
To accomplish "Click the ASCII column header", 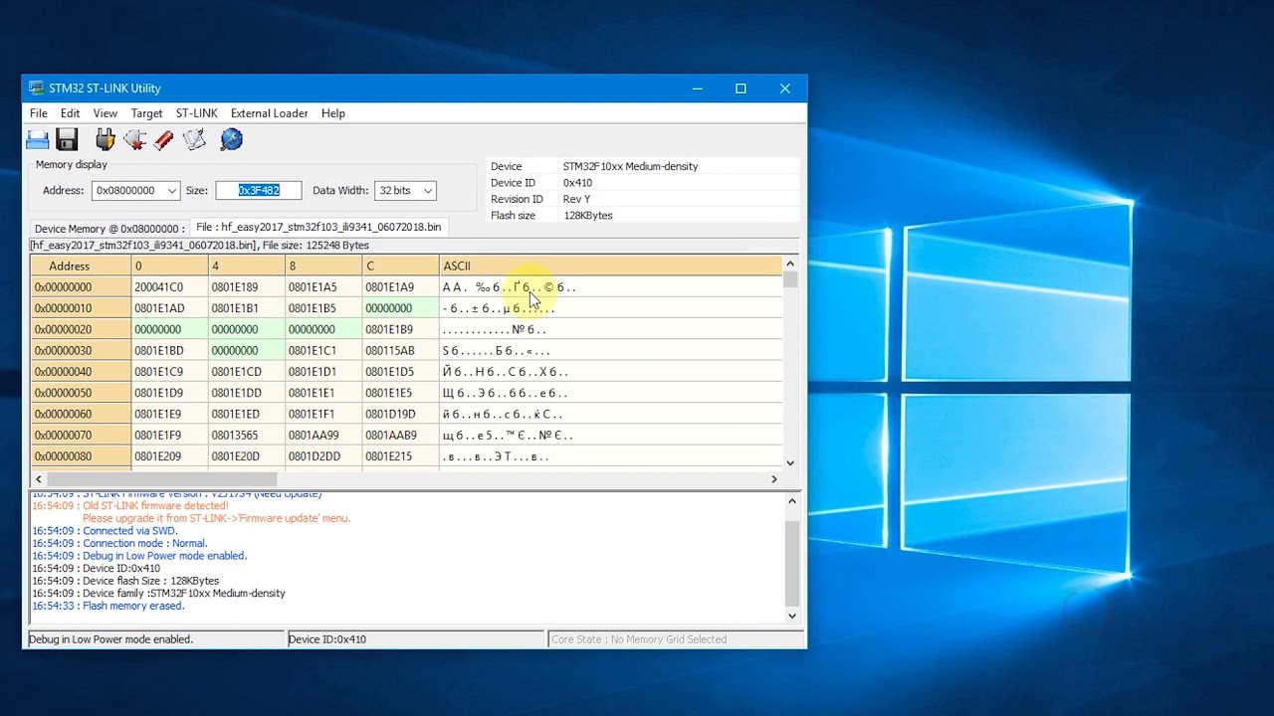I will tap(610, 266).
